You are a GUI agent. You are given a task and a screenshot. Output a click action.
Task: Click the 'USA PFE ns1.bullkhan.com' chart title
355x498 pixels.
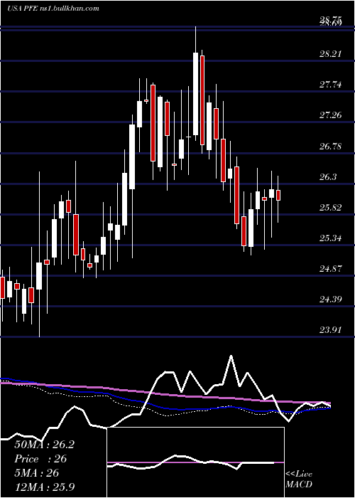[53, 9]
